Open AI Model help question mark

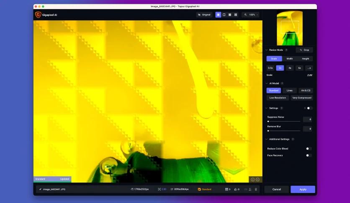pyautogui.click(x=282, y=83)
